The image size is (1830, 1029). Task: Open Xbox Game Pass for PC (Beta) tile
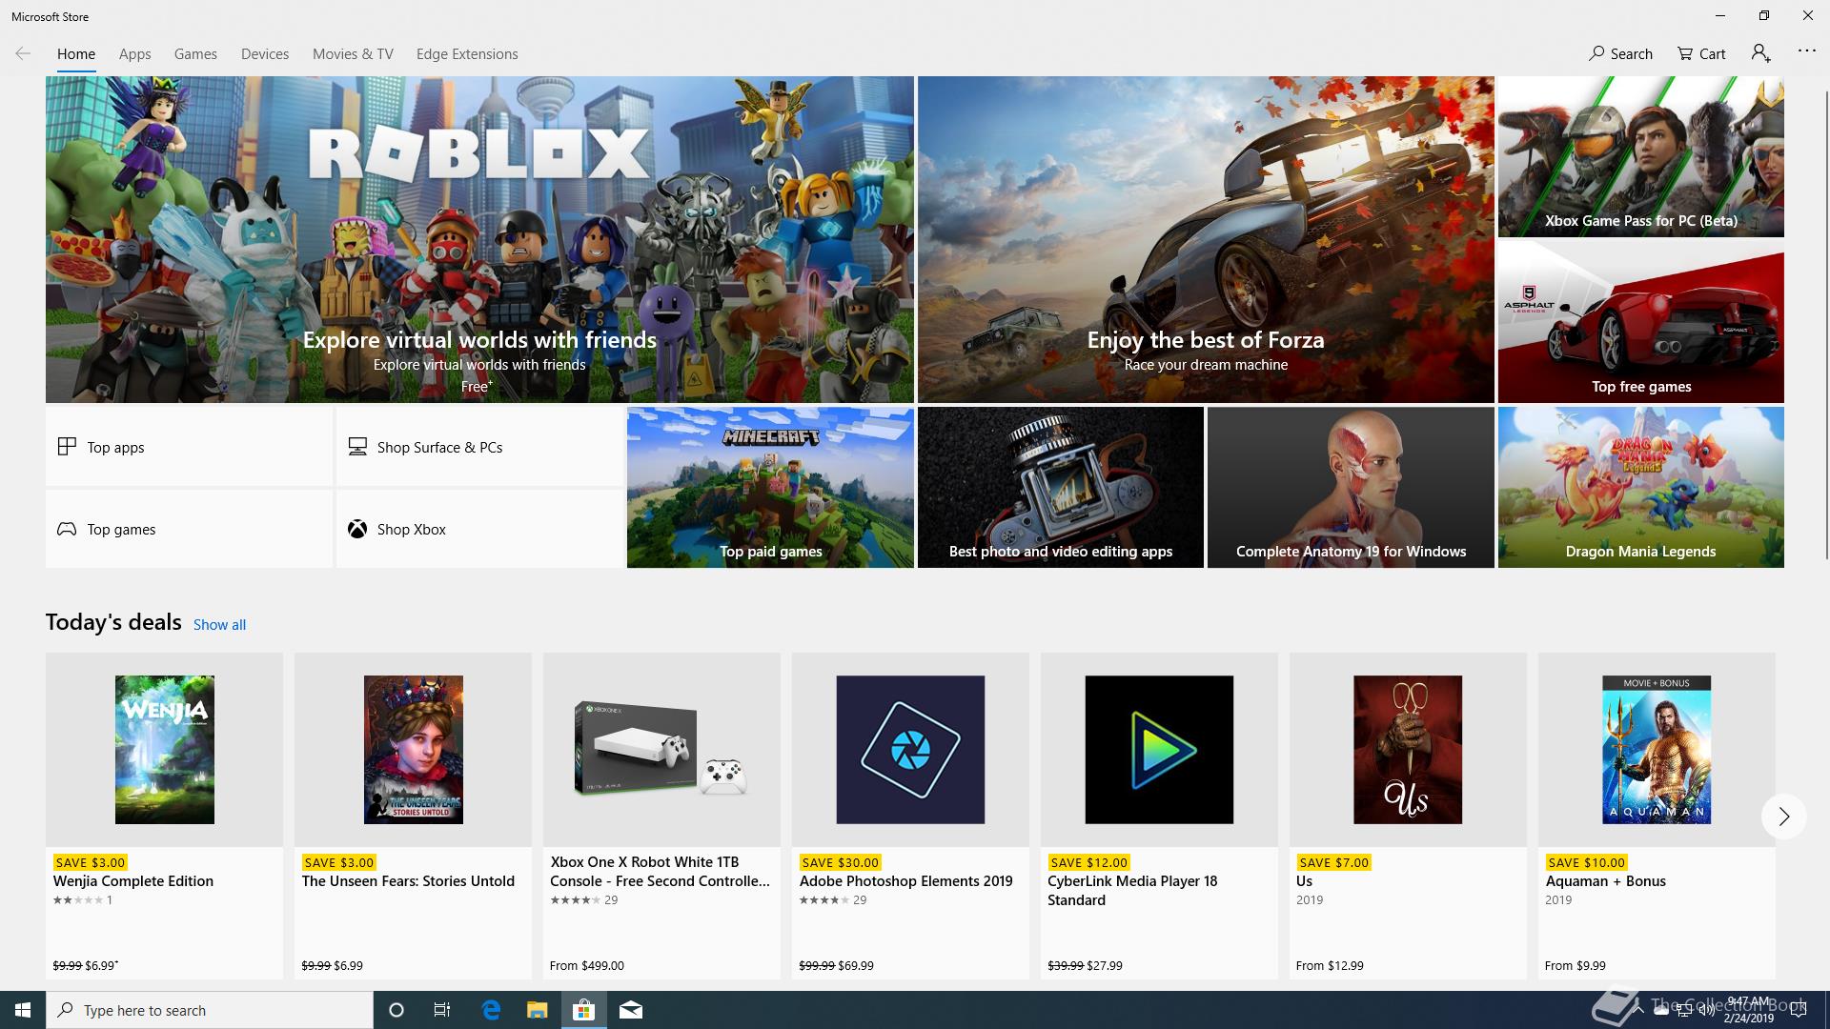1640,156
